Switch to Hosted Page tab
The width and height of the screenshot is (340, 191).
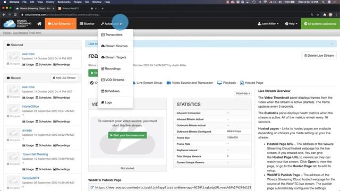(x=251, y=83)
